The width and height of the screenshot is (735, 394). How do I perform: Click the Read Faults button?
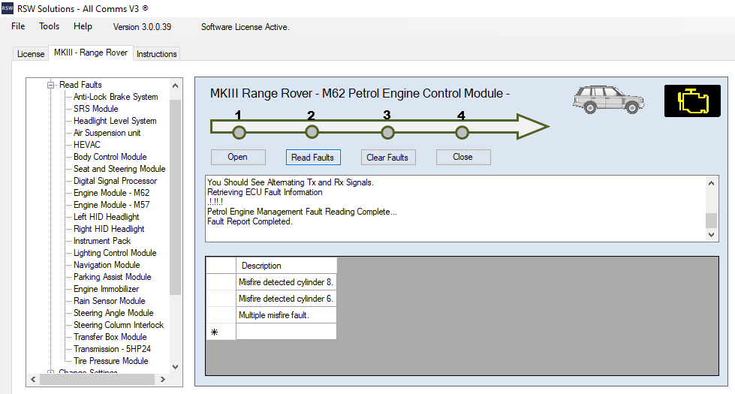tap(312, 158)
